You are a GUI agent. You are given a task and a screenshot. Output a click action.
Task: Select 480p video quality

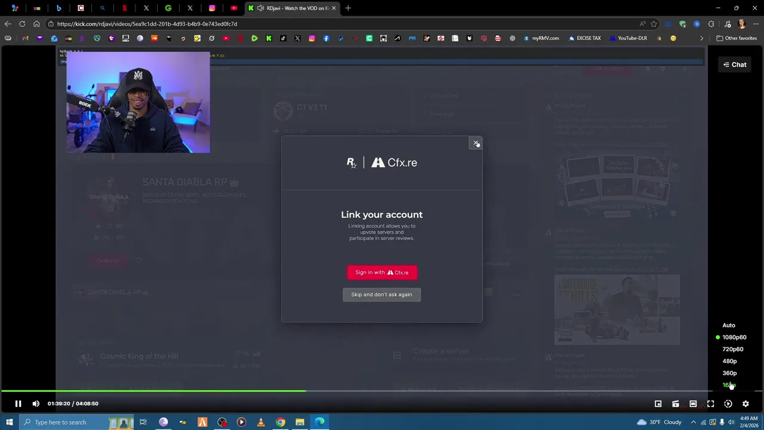(x=729, y=361)
